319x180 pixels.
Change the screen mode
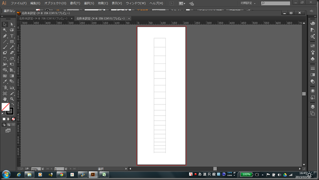point(8,131)
